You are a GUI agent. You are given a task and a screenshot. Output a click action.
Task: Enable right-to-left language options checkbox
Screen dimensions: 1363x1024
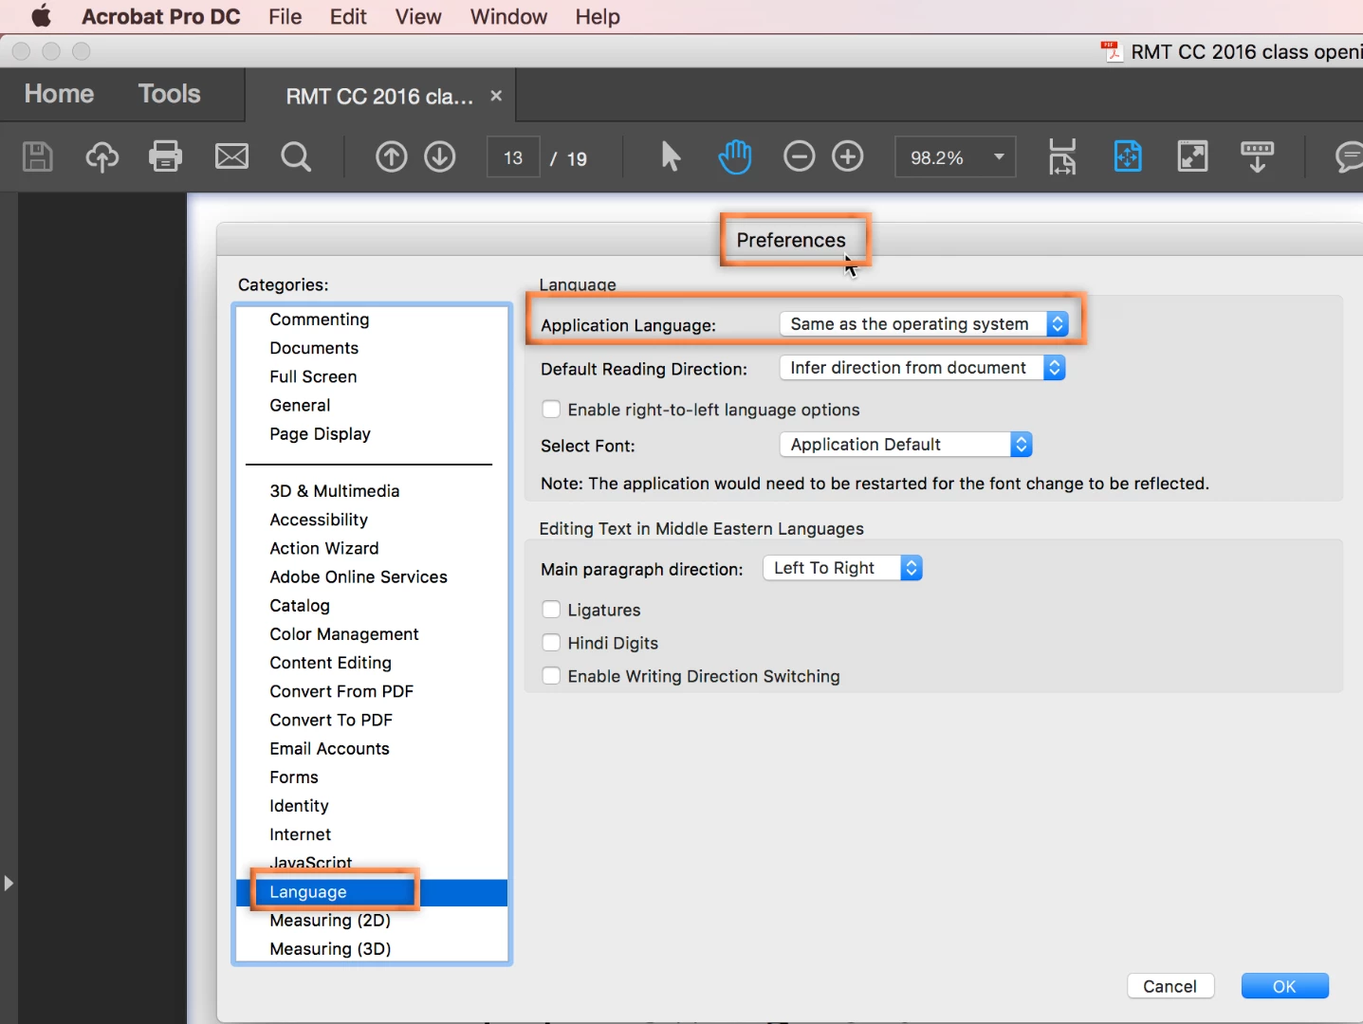click(551, 409)
